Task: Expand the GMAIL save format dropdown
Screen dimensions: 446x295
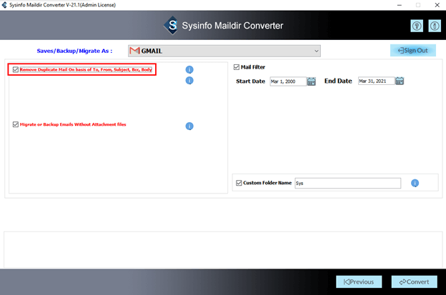Action: (224, 51)
